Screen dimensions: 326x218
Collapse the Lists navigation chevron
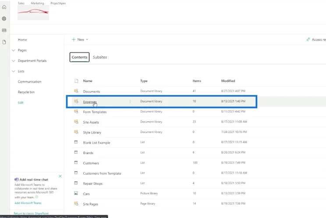[x=14, y=71]
